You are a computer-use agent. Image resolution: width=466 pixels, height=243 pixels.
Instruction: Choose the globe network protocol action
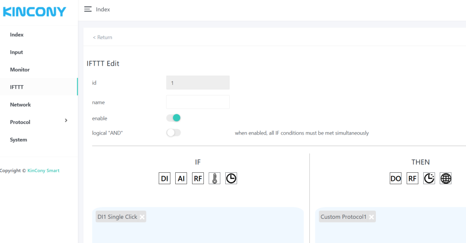(x=446, y=179)
